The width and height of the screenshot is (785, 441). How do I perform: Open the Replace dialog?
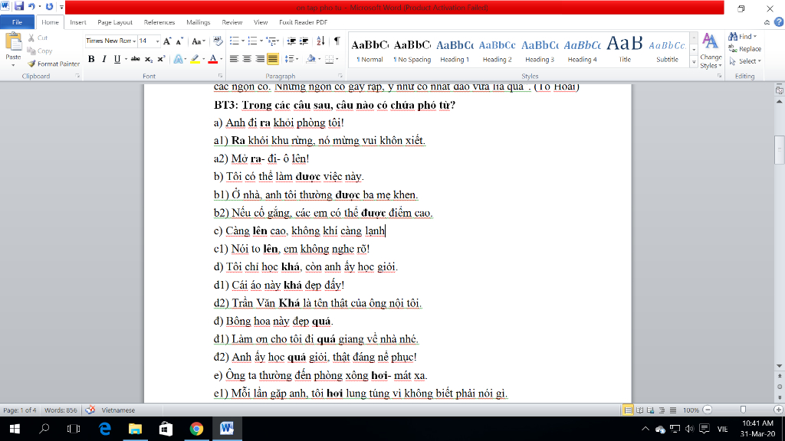pyautogui.click(x=745, y=49)
